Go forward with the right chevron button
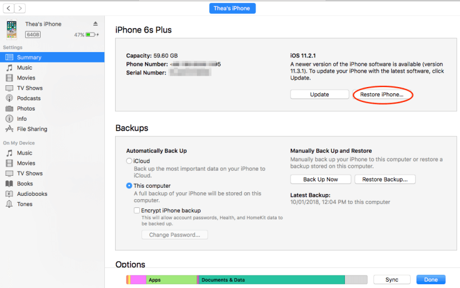The image size is (460, 288). pos(21,8)
